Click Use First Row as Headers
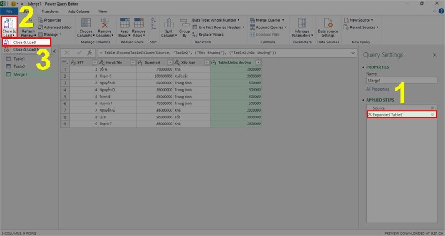The width and height of the screenshot is (445, 236). pos(218,27)
